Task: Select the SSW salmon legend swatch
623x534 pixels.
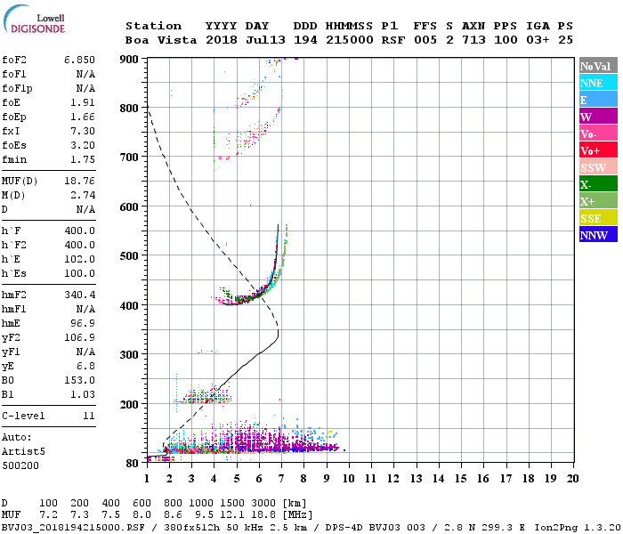Action: 598,167
